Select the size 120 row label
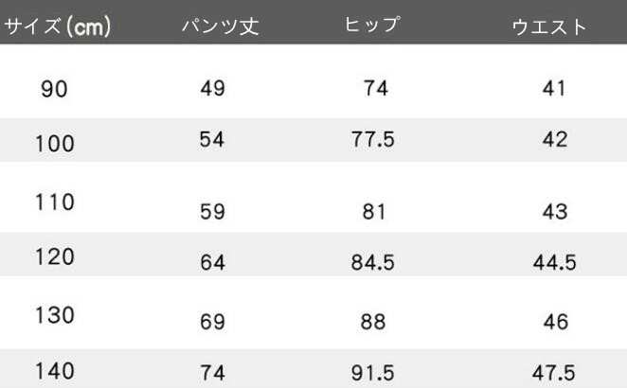This screenshot has width=627, height=388. pos(55,257)
